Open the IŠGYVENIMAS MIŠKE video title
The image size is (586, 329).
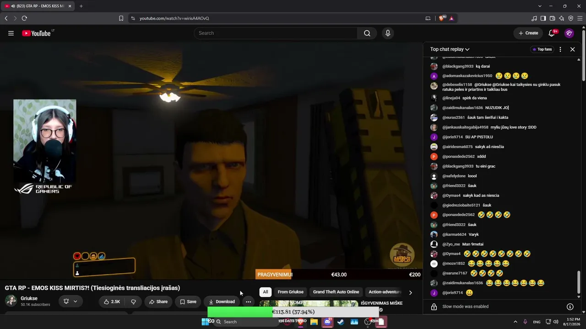[382, 303]
